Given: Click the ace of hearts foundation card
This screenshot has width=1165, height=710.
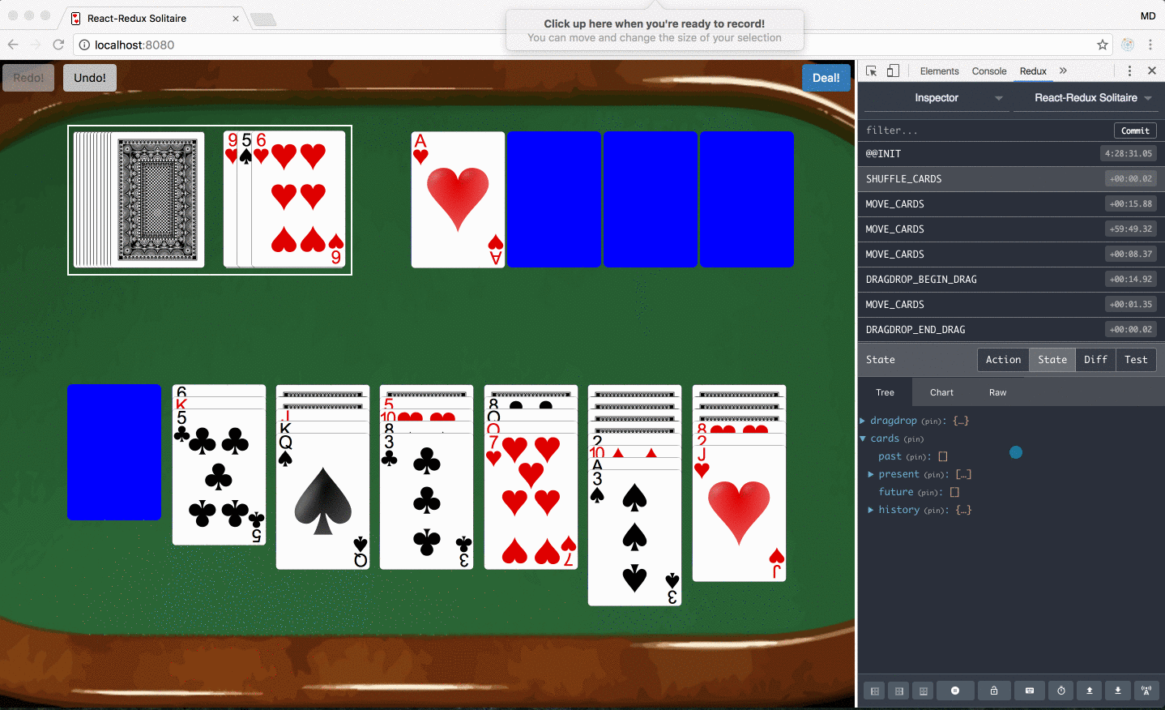Looking at the screenshot, I should point(458,199).
